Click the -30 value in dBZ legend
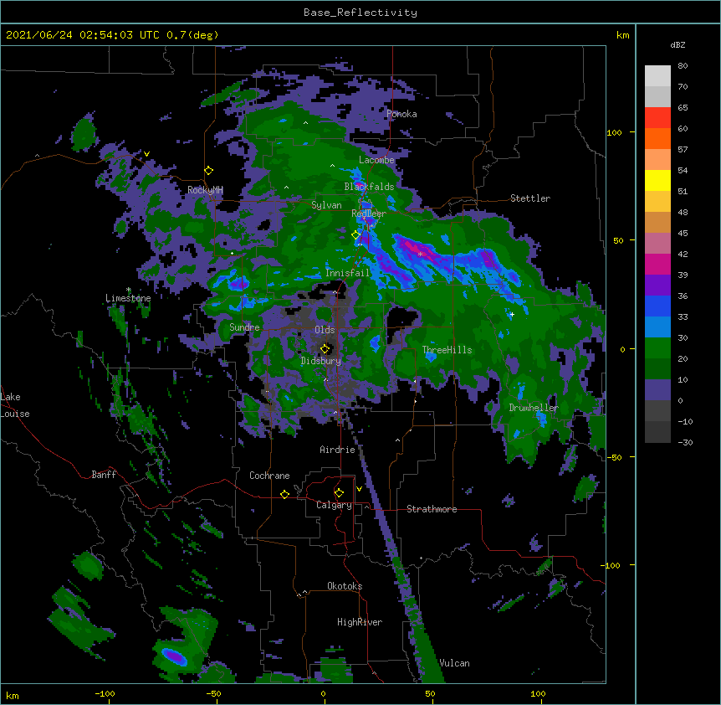 click(x=685, y=443)
